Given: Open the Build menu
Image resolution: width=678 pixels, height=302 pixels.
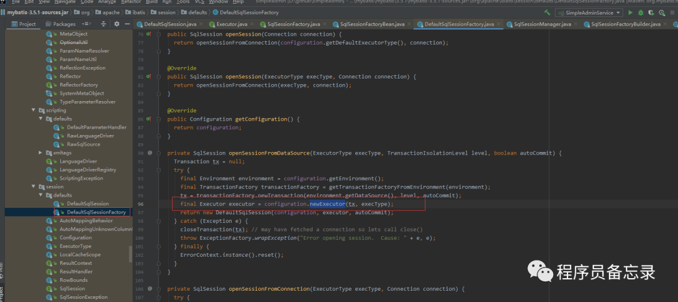Looking at the screenshot, I should click(152, 2).
